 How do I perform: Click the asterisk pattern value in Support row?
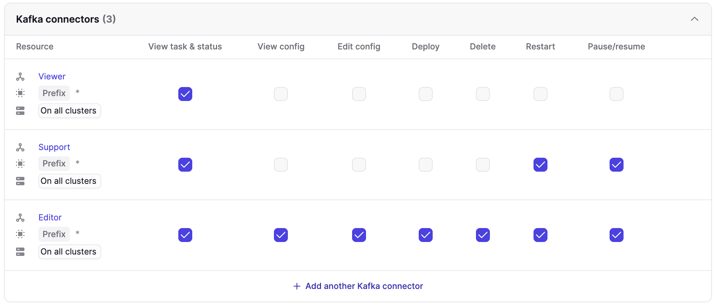tap(77, 163)
